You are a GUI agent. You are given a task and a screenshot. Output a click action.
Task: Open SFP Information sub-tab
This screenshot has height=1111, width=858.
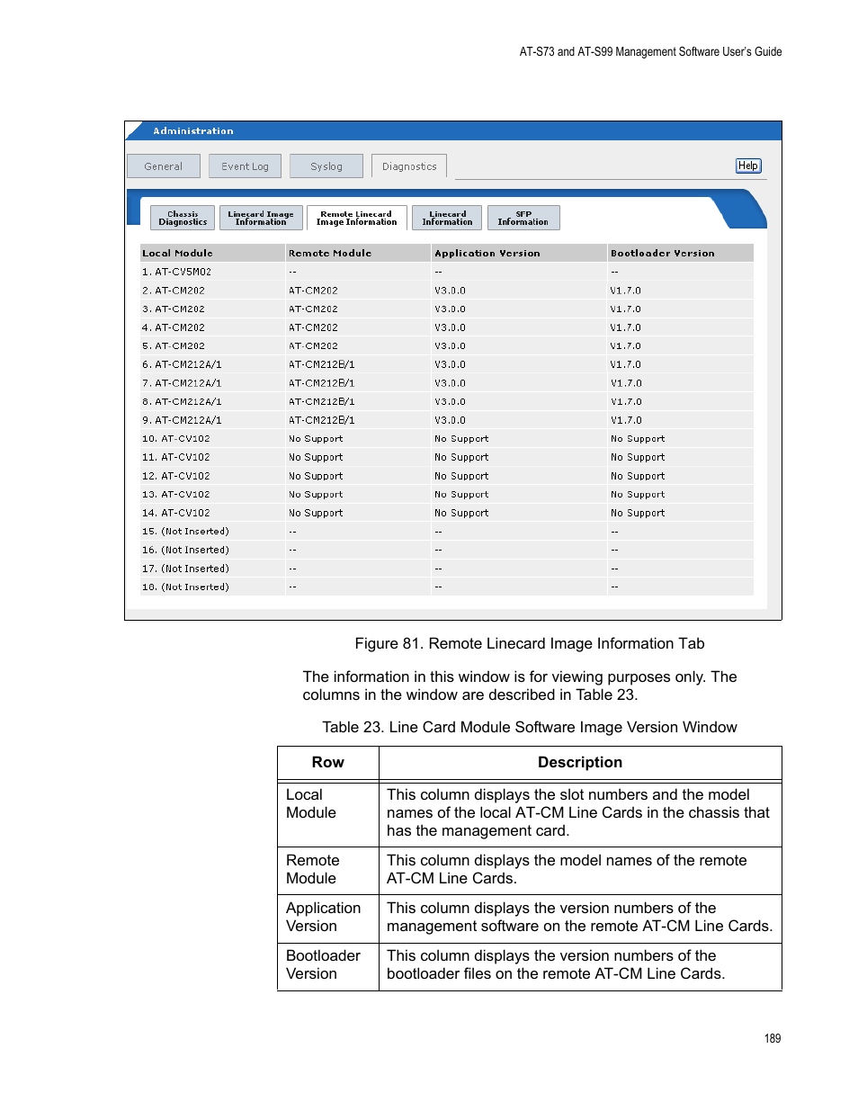tap(523, 219)
